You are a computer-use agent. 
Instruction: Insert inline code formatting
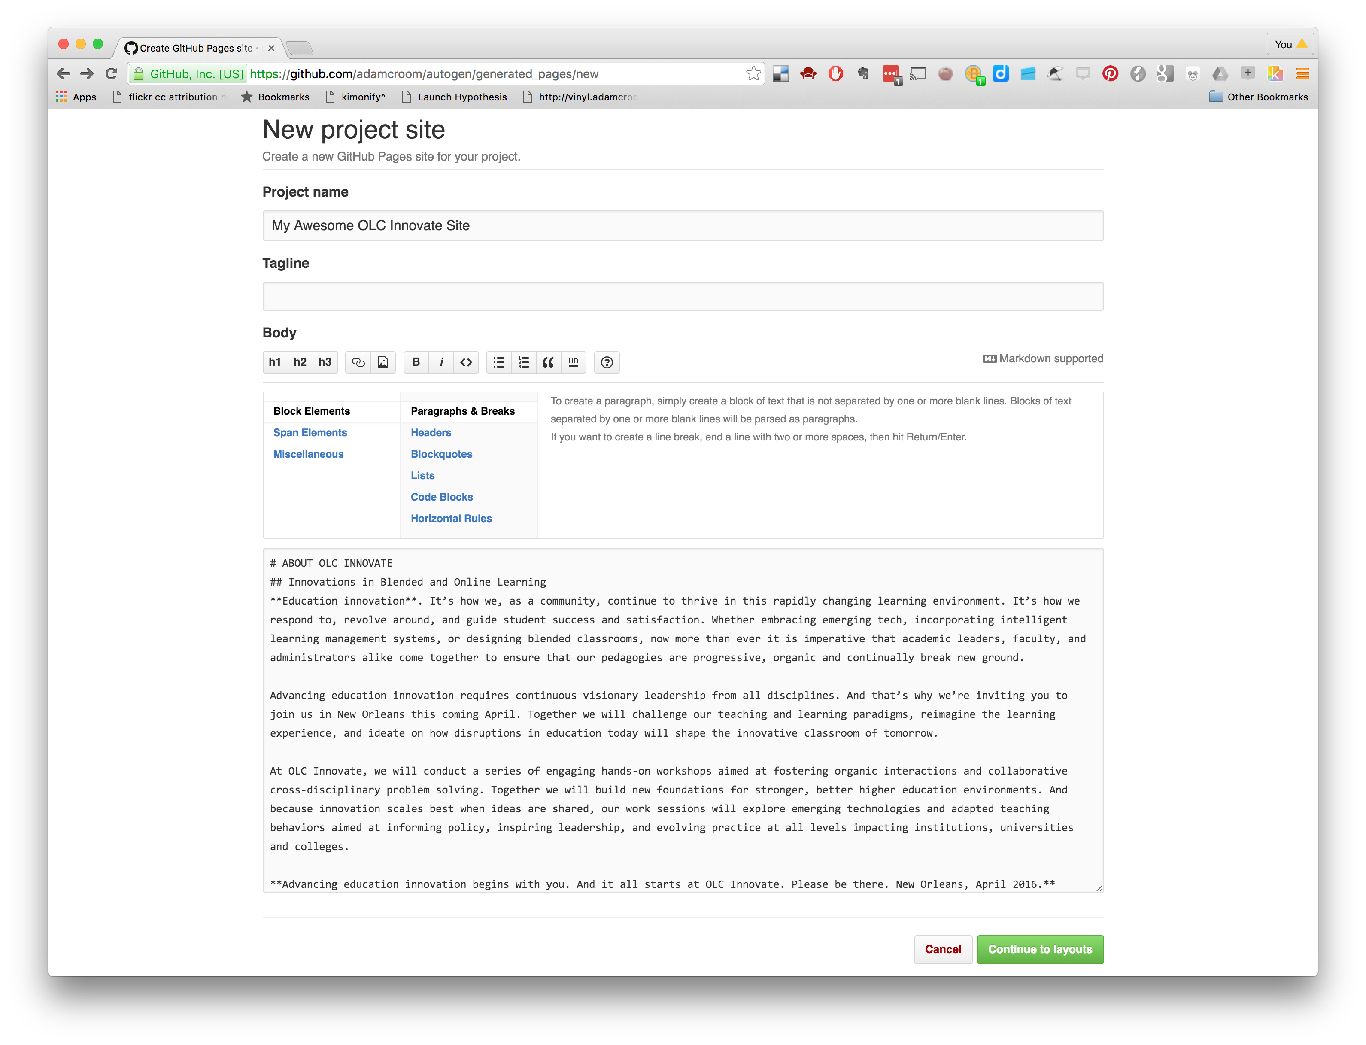tap(466, 362)
